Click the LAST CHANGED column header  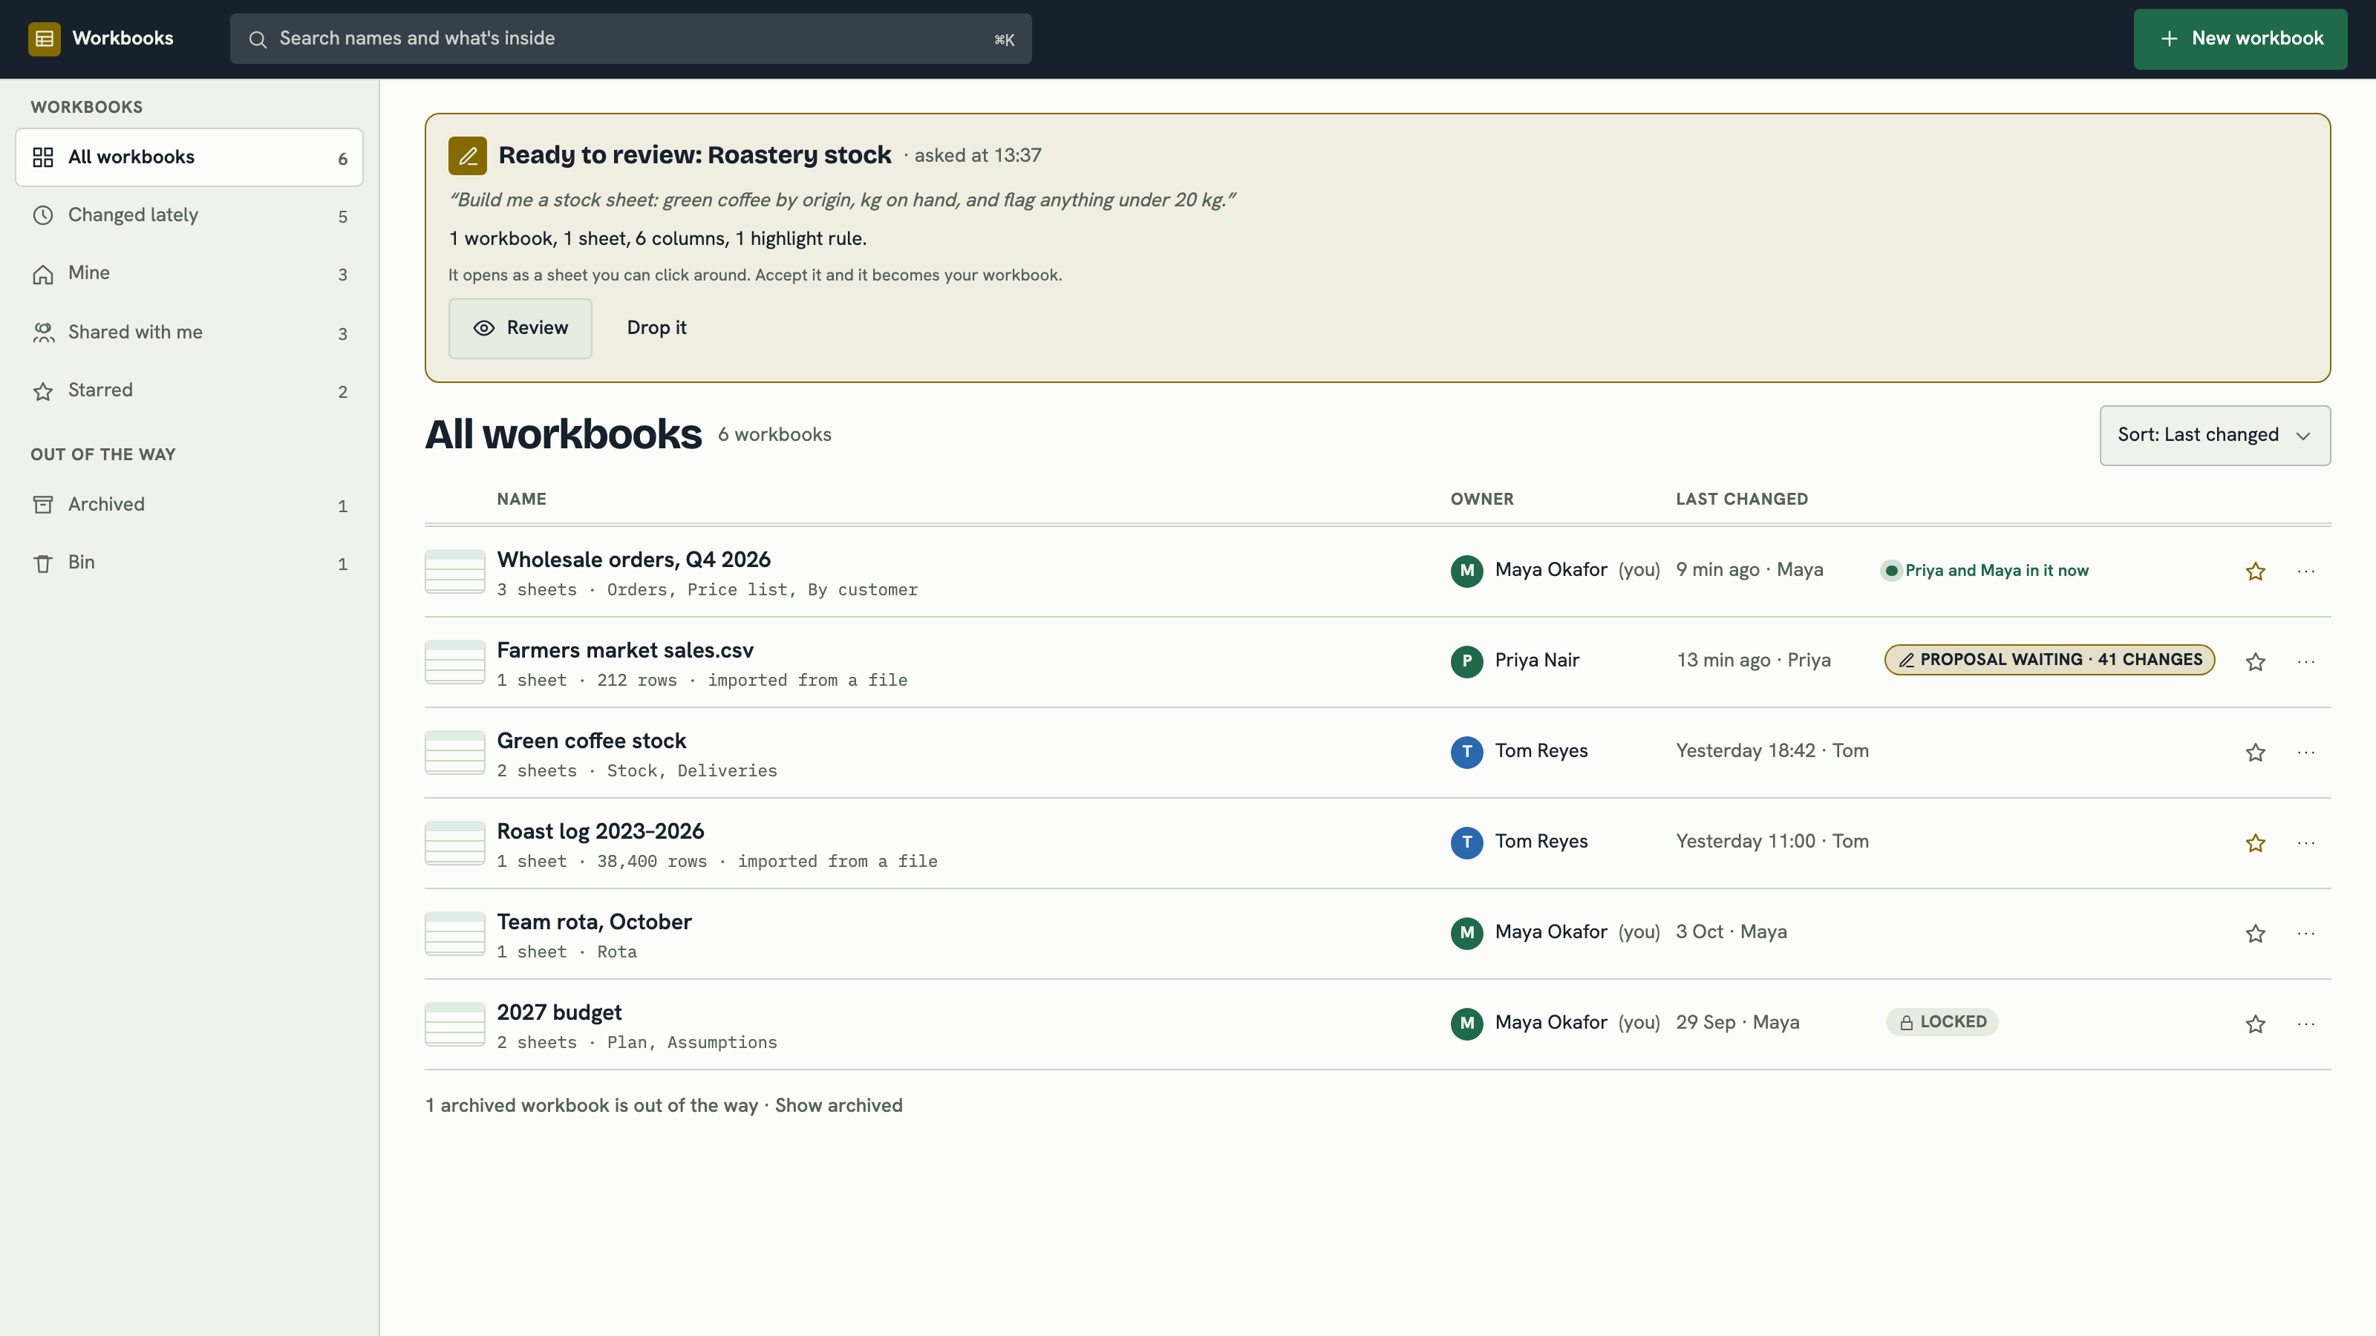[x=1741, y=499]
